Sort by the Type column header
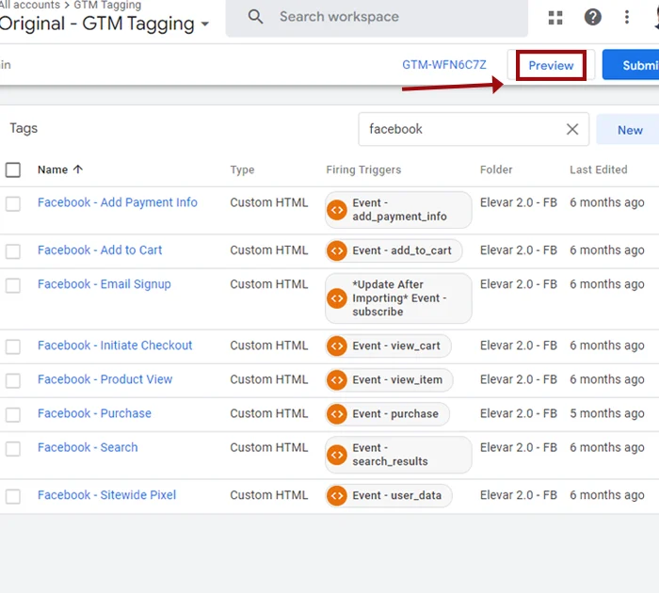Screen dimensions: 659x593 click(242, 169)
